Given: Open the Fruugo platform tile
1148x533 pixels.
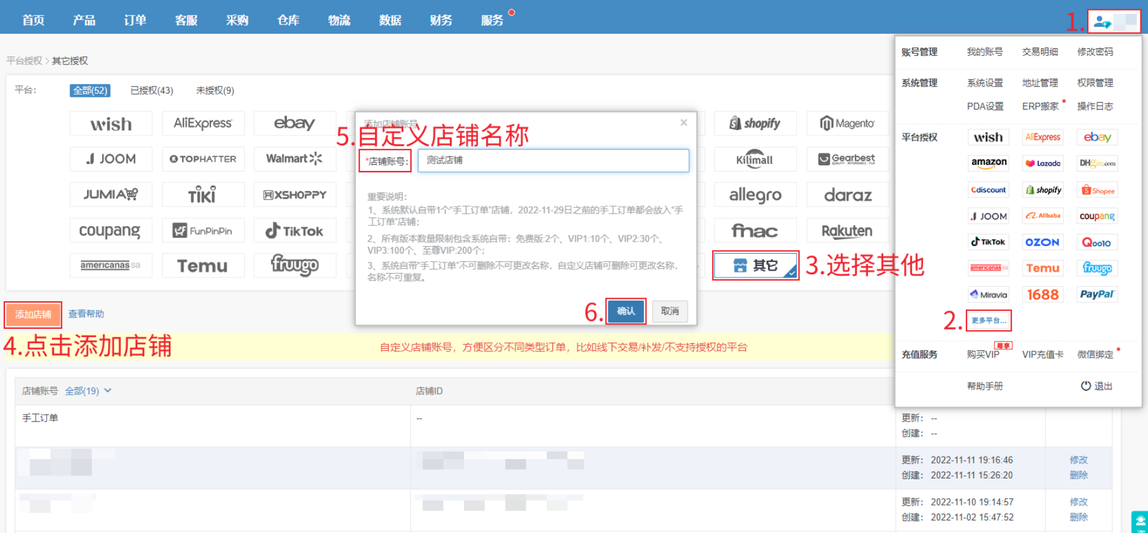Looking at the screenshot, I should [x=294, y=266].
